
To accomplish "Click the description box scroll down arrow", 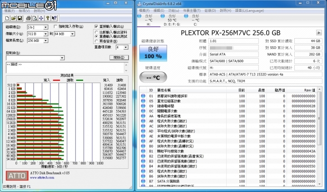I will pyautogui.click(x=126, y=71).
